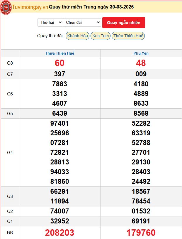Viewport: 182px width, 239px height.
Task: Select the red G8 result 60
Action: pos(59,63)
